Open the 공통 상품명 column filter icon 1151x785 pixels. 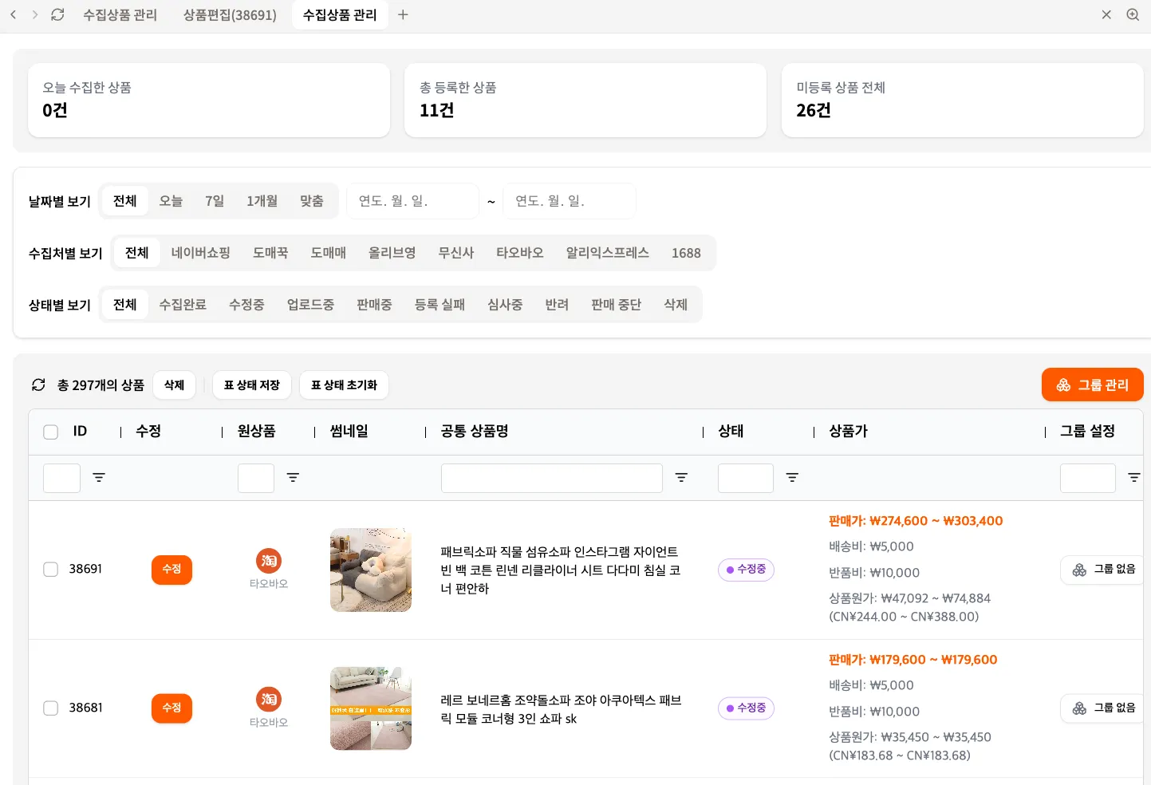pos(681,477)
